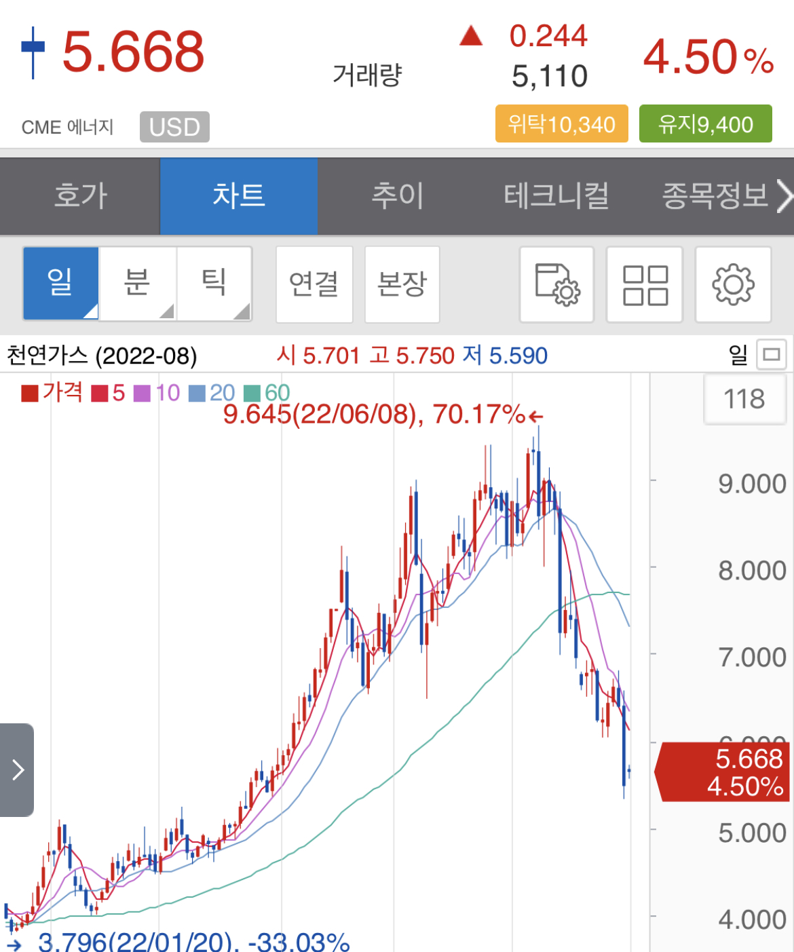The width and height of the screenshot is (794, 952).
Task: Choose the 틱 tick period button
Action: [x=214, y=283]
